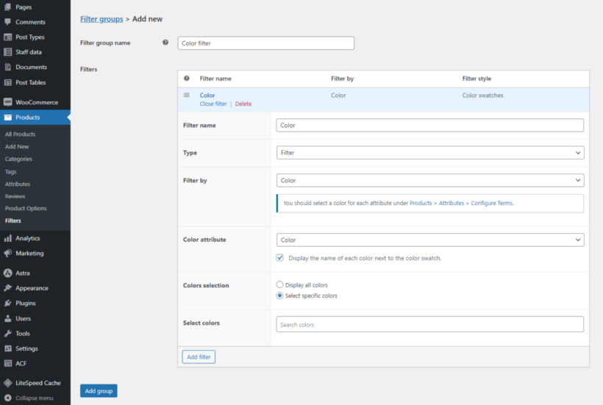
Task: Click the Staff data sidebar icon
Action: (7, 52)
